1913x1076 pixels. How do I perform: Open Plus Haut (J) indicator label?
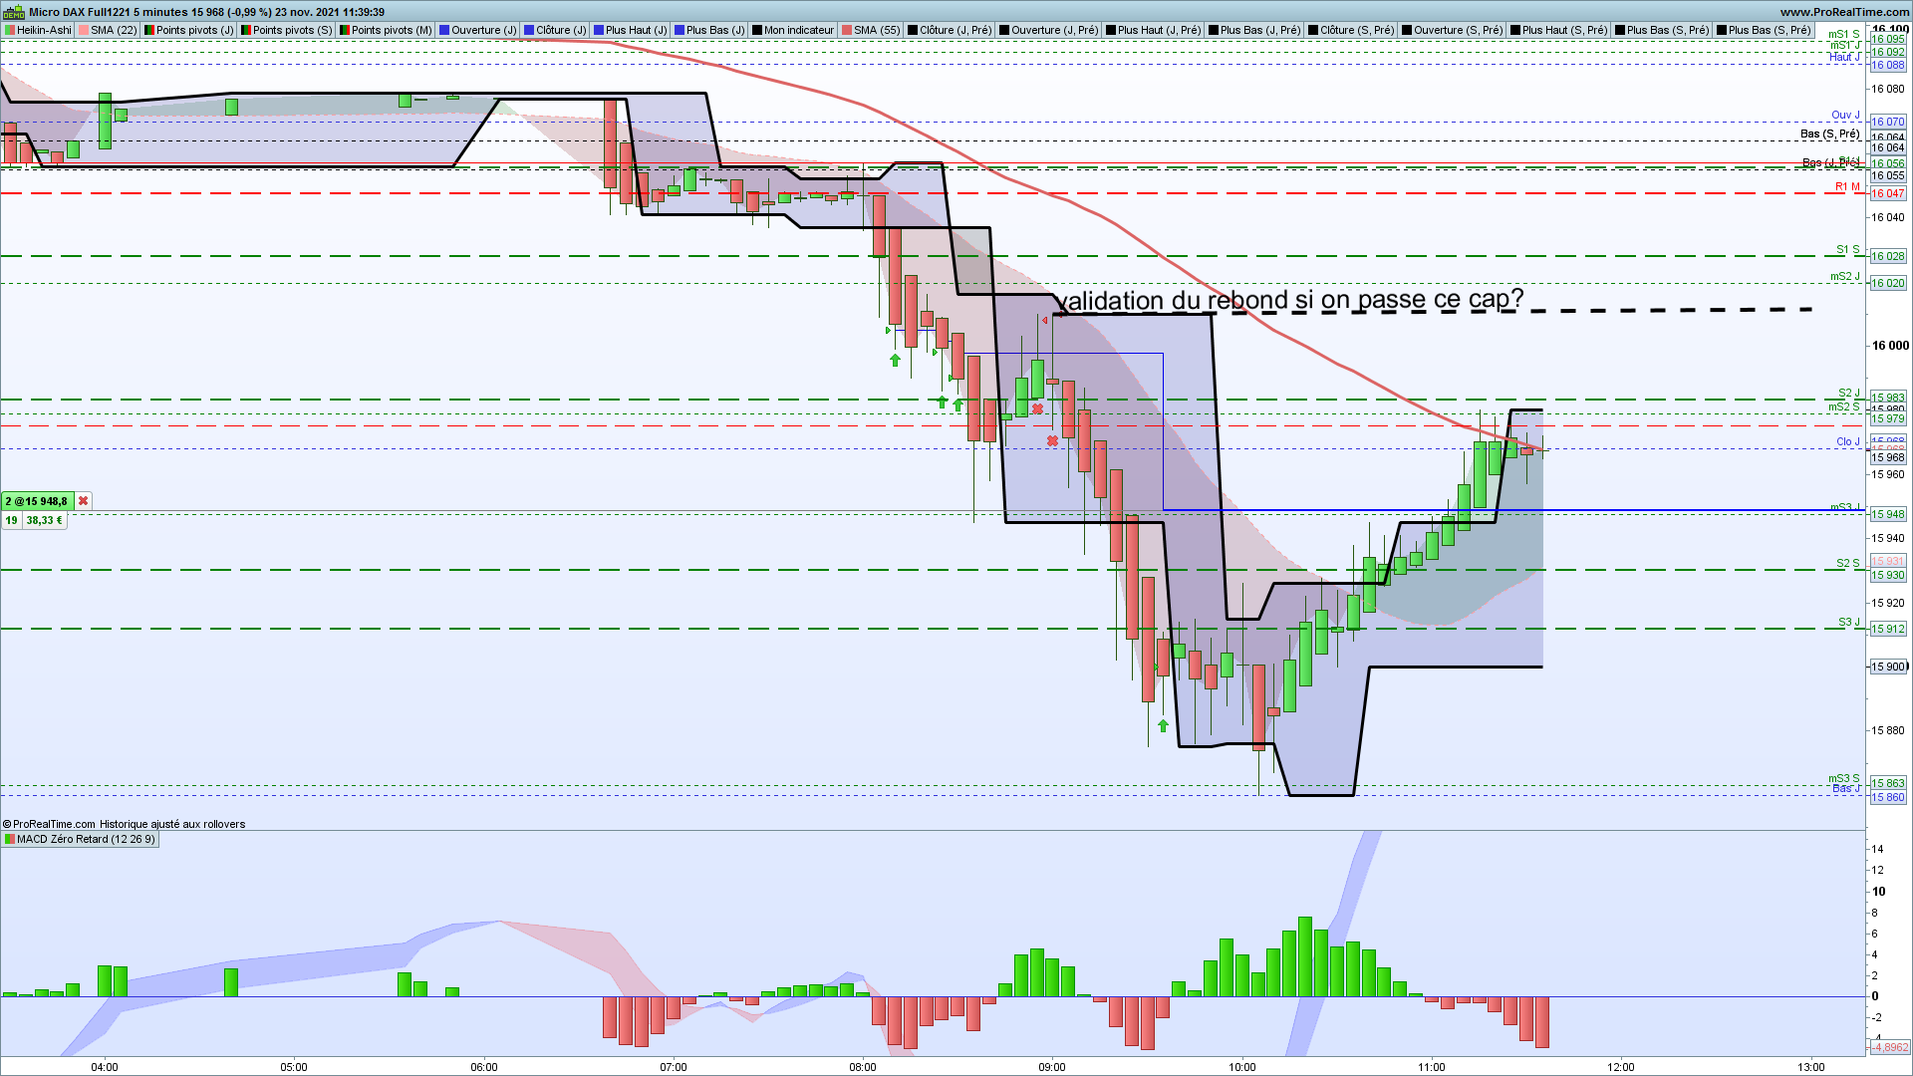636,30
